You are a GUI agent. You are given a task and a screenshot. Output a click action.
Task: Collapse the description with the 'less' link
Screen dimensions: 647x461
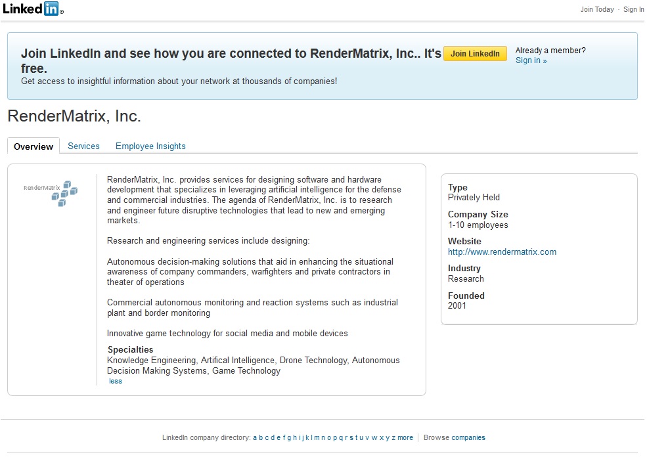click(116, 381)
